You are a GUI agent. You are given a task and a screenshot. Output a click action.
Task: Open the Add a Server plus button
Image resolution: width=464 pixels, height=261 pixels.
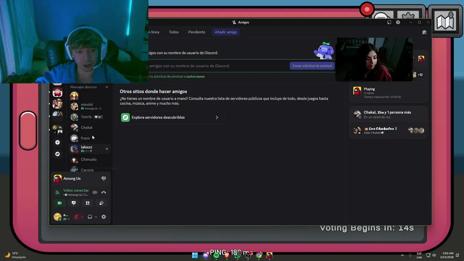pyautogui.click(x=57, y=142)
